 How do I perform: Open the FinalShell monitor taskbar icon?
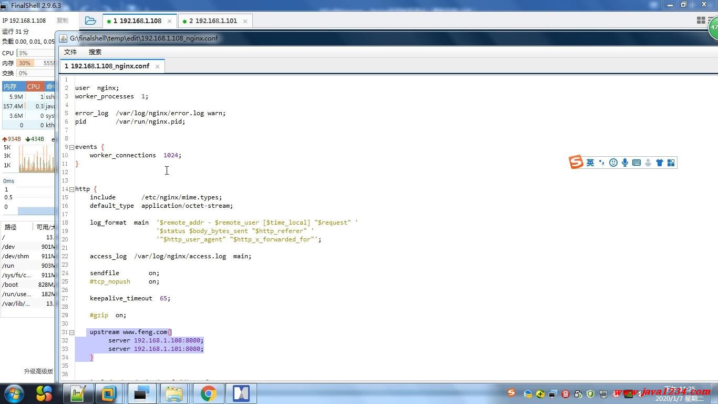coord(141,393)
